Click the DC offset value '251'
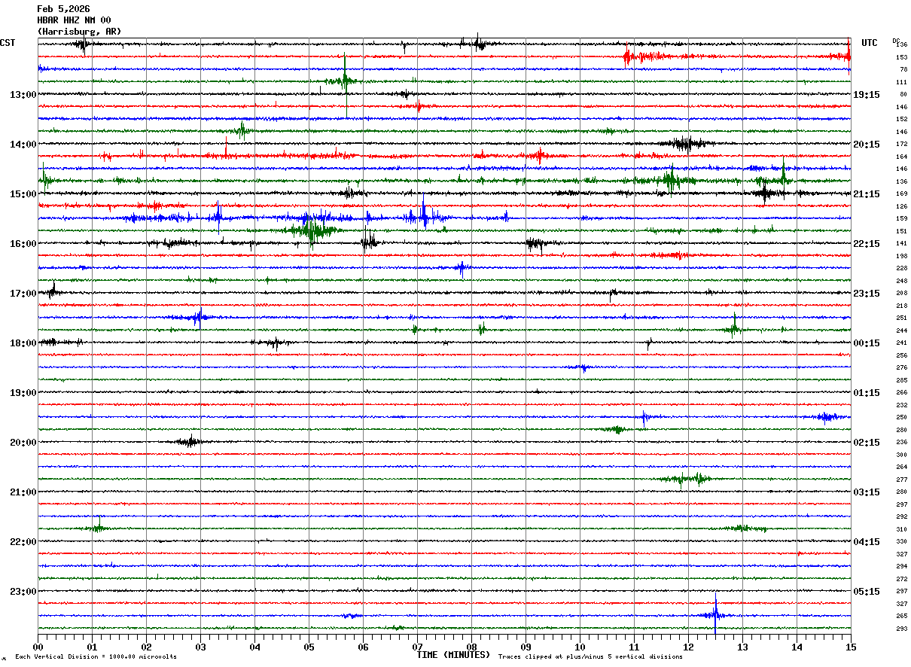This screenshot has height=667, width=911. pyautogui.click(x=901, y=318)
